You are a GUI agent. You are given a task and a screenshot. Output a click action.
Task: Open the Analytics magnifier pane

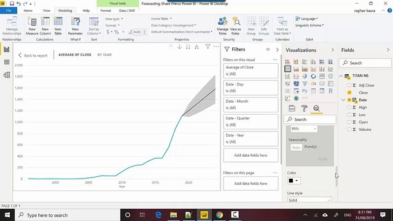pyautogui.click(x=316, y=108)
